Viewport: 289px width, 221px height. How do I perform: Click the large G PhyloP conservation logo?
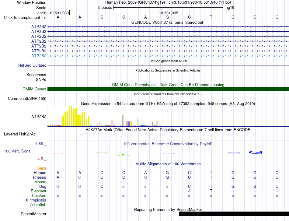256,152
